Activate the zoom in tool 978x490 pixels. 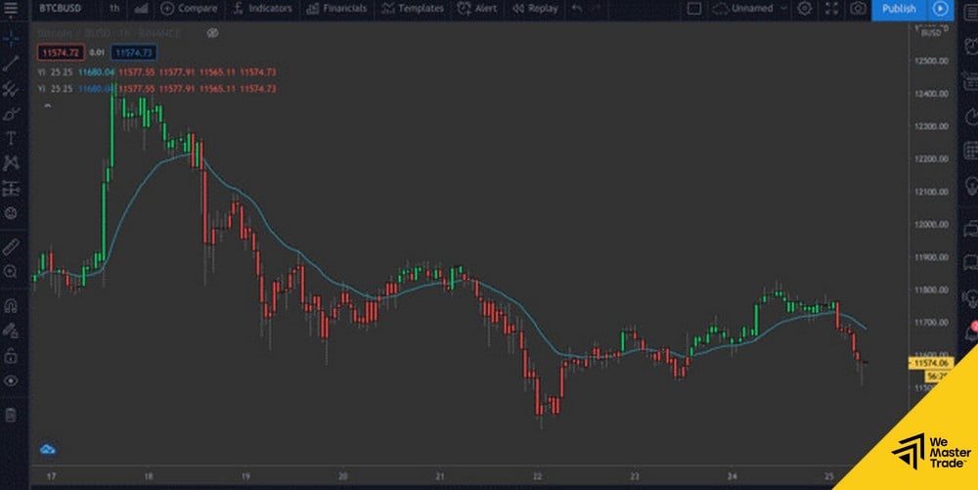tap(11, 271)
